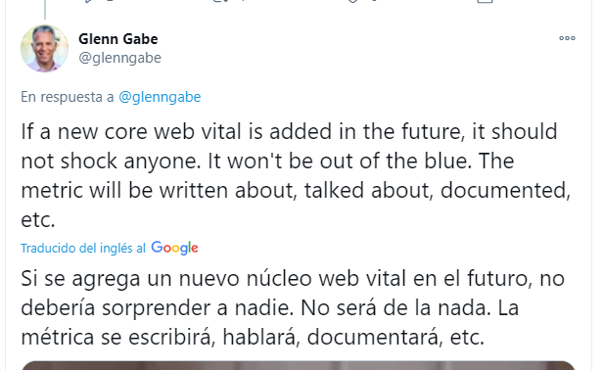Image resolution: width=603 pixels, height=370 pixels.
Task: Click the partially visible reply icon at top
Action: tap(89, 1)
